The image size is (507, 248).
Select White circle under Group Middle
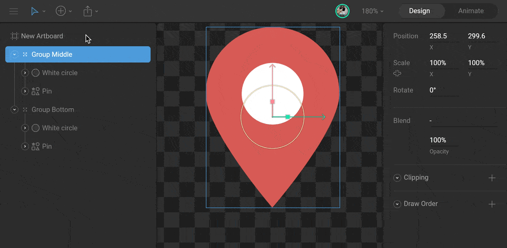point(60,73)
